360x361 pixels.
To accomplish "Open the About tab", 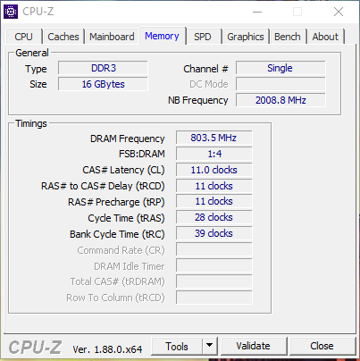I will pyautogui.click(x=325, y=37).
